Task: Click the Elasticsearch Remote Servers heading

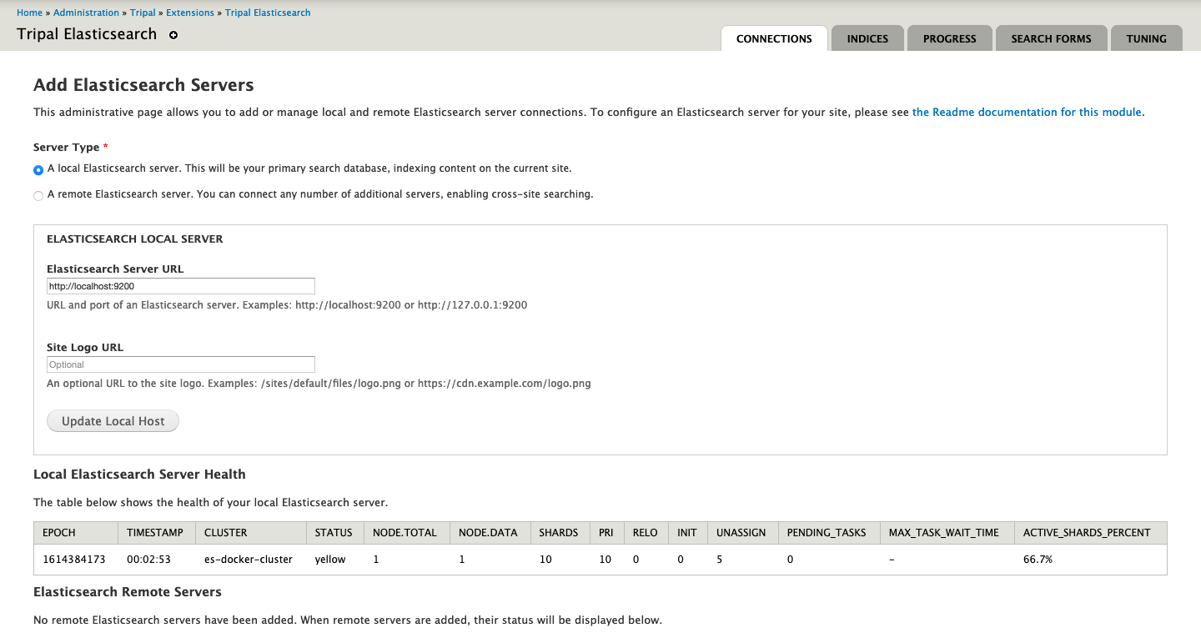Action: click(128, 592)
